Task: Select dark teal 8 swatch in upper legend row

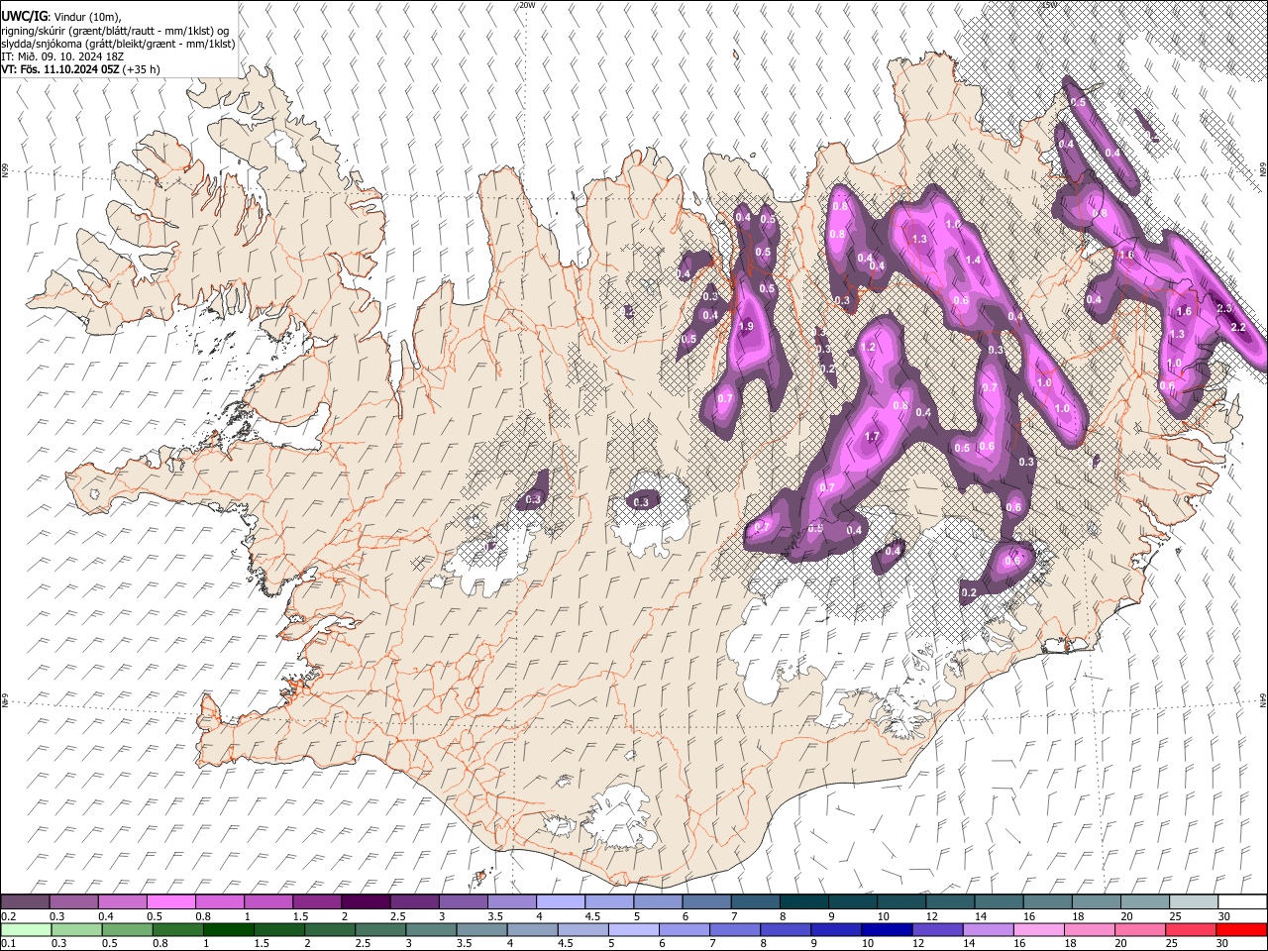Action: pyautogui.click(x=804, y=902)
